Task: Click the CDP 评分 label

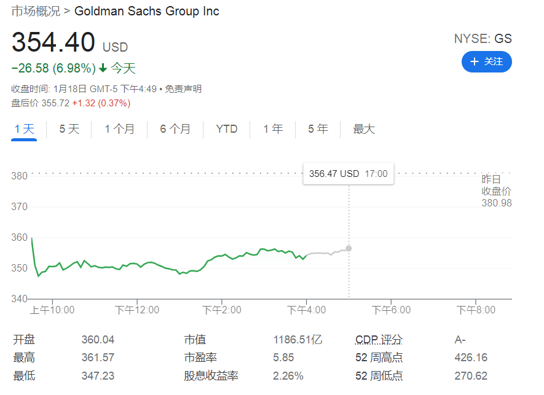Action: 379,340
